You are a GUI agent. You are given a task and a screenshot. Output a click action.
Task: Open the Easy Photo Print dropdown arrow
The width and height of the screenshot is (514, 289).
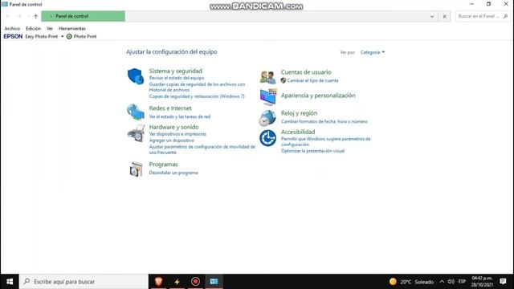[x=63, y=36]
